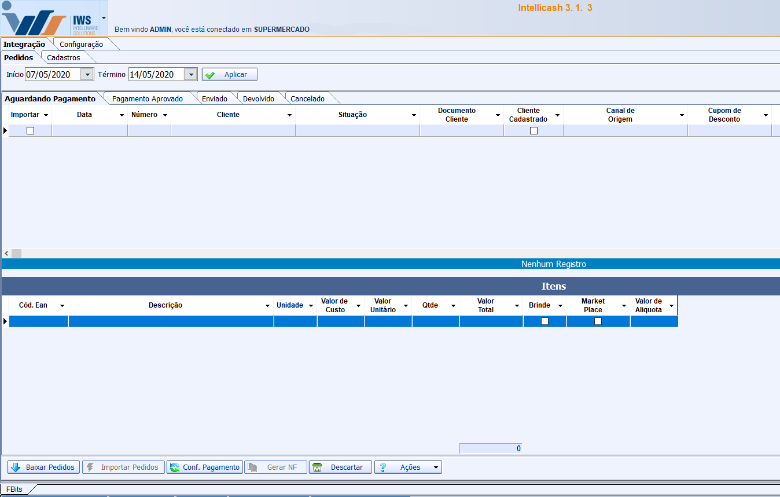Click the Gerar NF document icon
This screenshot has height=497, width=780.
coord(252,467)
